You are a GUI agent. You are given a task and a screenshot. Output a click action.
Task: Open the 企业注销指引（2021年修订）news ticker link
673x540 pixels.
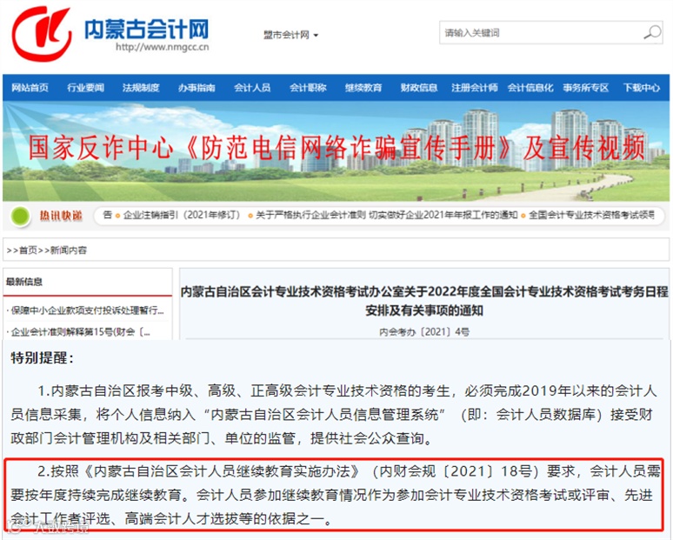point(182,215)
